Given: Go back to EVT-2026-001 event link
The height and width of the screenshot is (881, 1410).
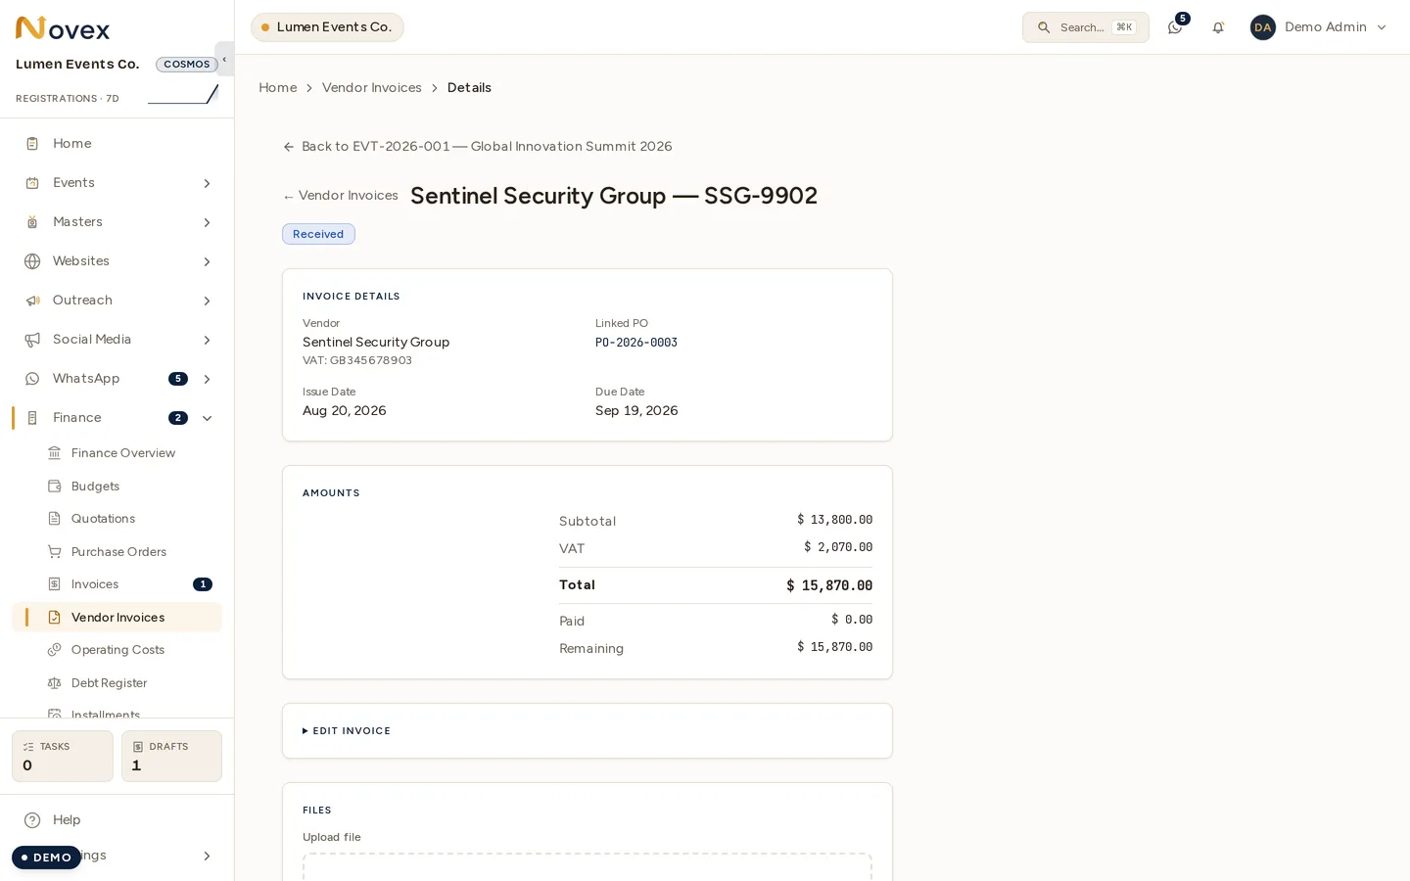Looking at the screenshot, I should coord(478,147).
